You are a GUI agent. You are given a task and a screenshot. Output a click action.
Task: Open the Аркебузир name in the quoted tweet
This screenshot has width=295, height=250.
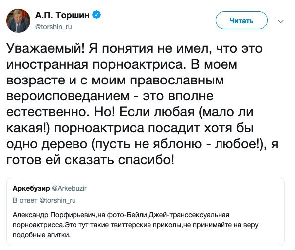(31, 188)
